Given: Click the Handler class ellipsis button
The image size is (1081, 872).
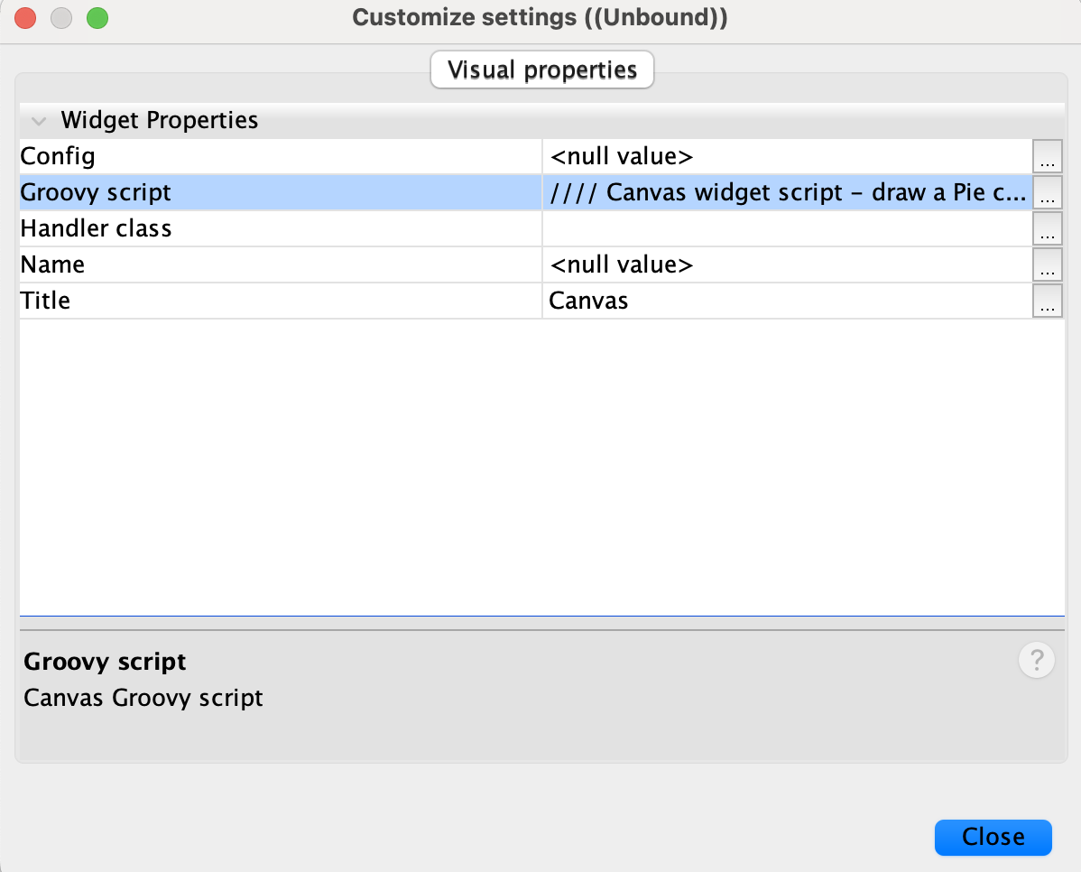Looking at the screenshot, I should (1047, 228).
